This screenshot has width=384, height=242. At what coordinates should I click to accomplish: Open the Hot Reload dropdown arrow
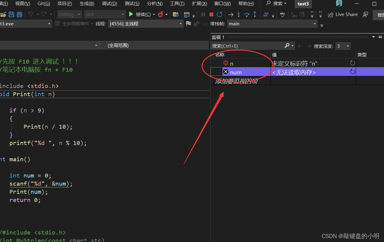coord(166,14)
